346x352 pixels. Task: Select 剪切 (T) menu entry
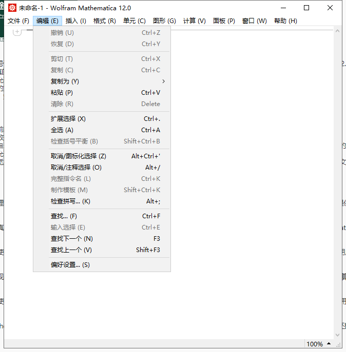[102, 59]
